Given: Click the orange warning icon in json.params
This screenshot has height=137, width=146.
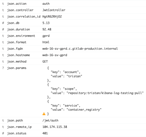Looking at the screenshot, I should [44, 114].
